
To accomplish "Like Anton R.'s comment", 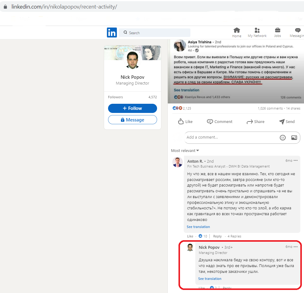I will click(x=190, y=236).
